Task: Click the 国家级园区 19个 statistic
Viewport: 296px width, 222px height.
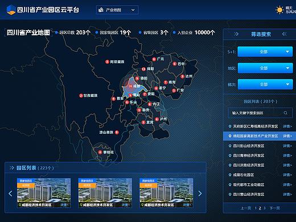Action: point(113,32)
